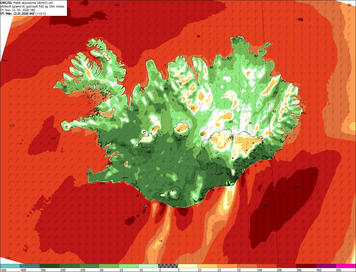Click the '-30' flux value in the highlands

[x=231, y=122]
